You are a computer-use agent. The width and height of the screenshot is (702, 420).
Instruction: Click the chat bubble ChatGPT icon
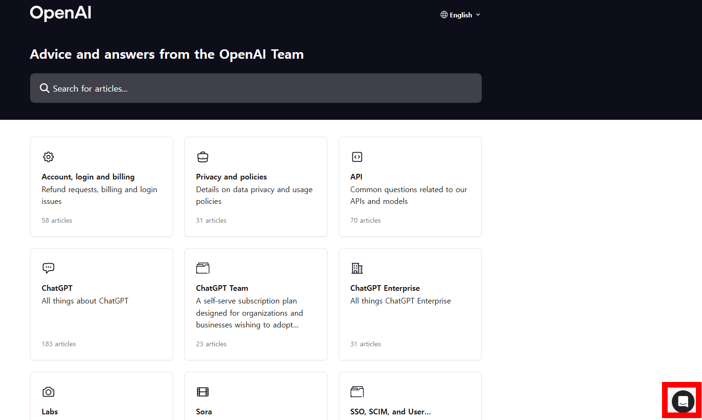(48, 268)
